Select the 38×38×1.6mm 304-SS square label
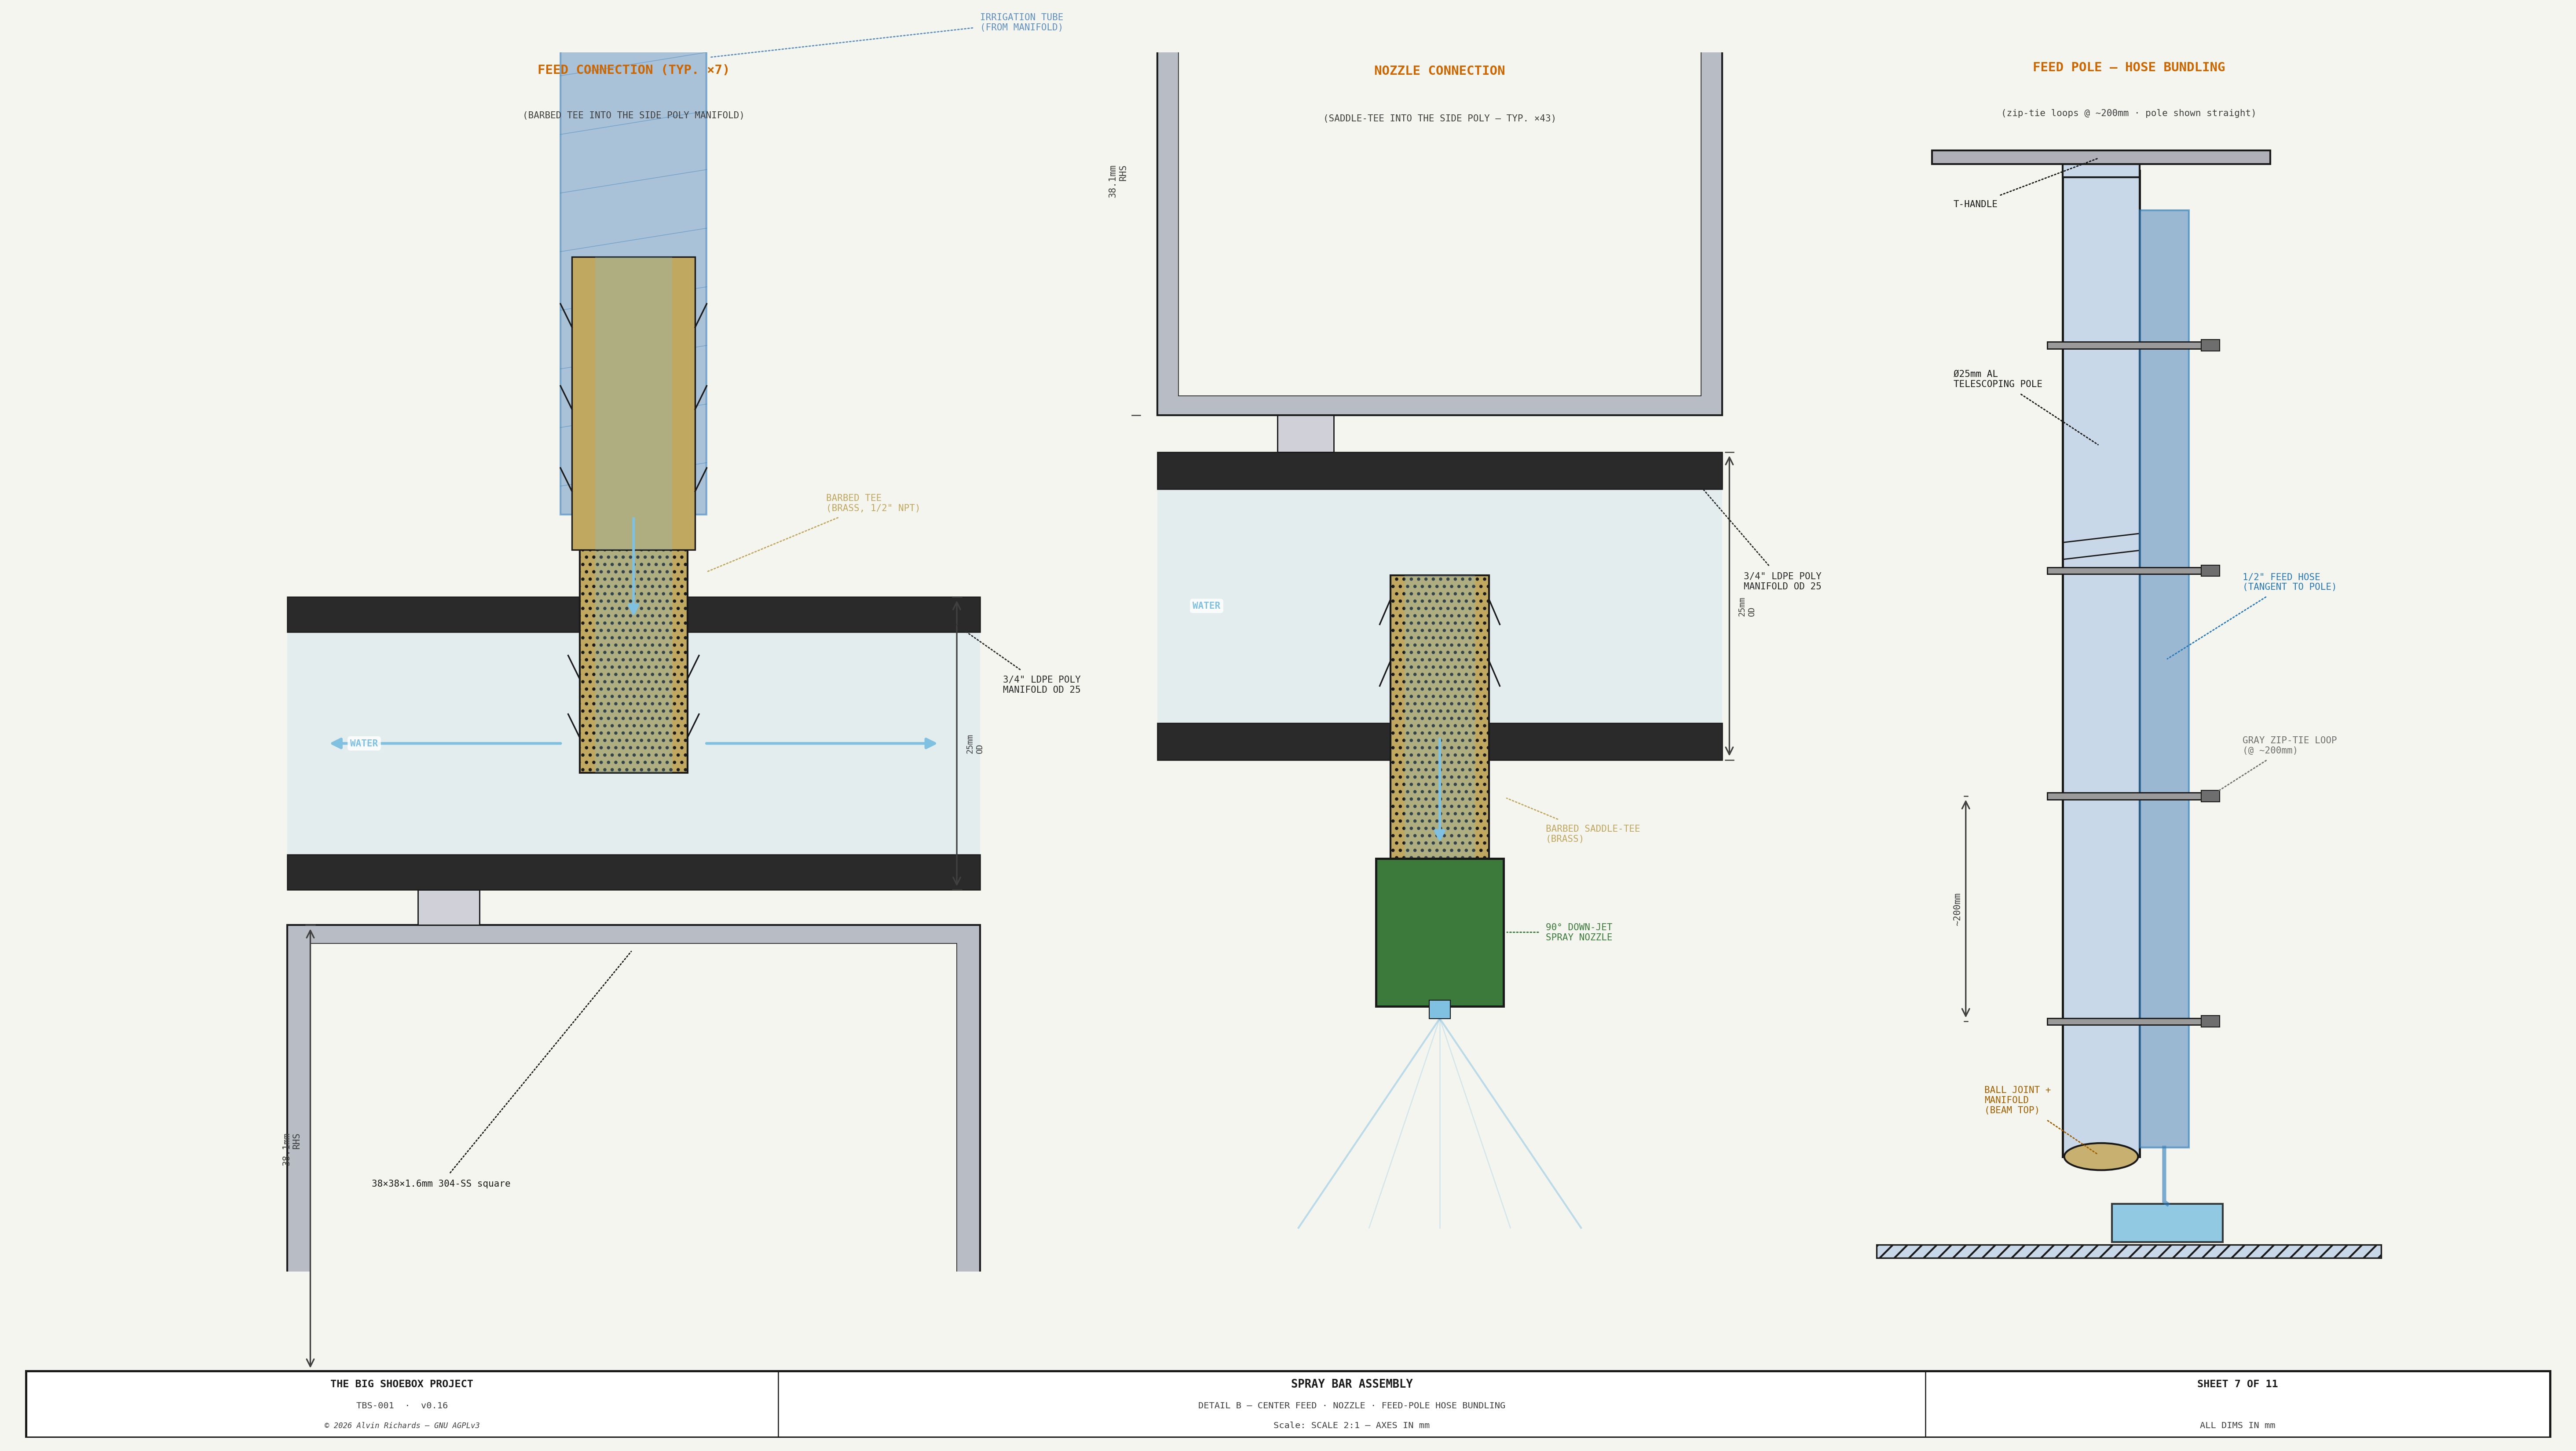Screen dimensions: 2576x1451 coord(441,1184)
